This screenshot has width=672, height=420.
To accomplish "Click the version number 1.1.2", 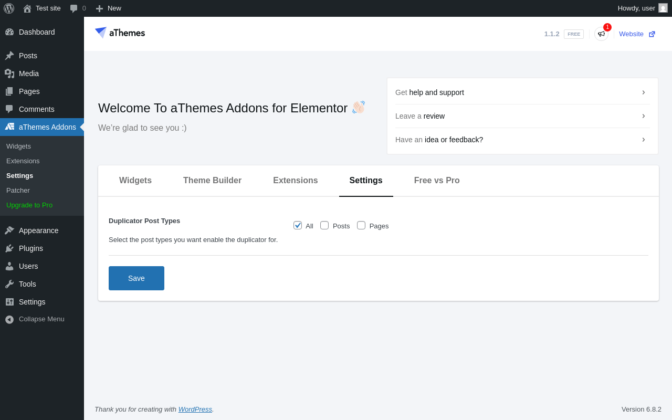I will click(552, 34).
